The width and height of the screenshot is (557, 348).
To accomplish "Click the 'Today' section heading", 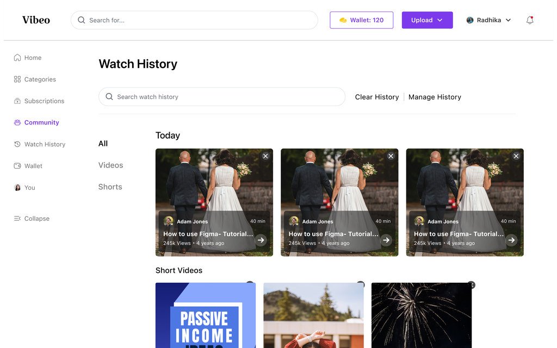I will point(168,135).
